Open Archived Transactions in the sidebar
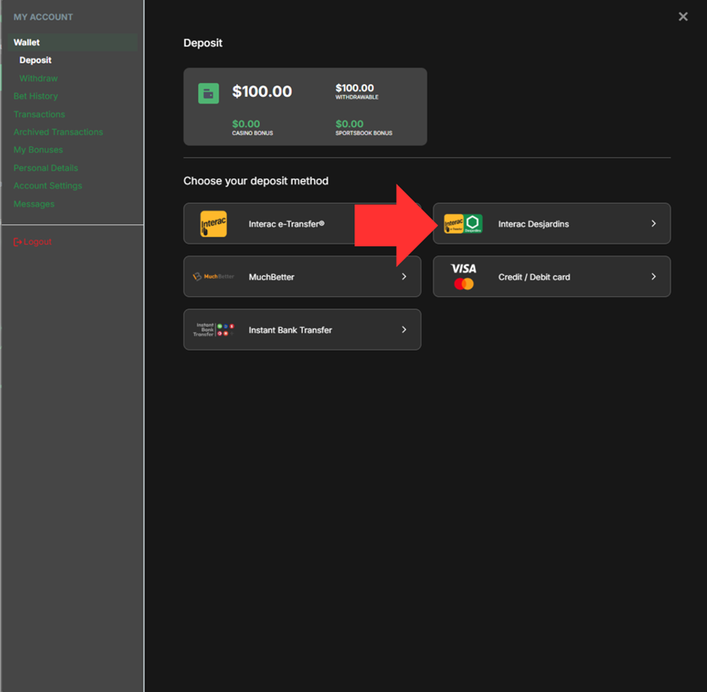Image resolution: width=707 pixels, height=692 pixels. (58, 132)
